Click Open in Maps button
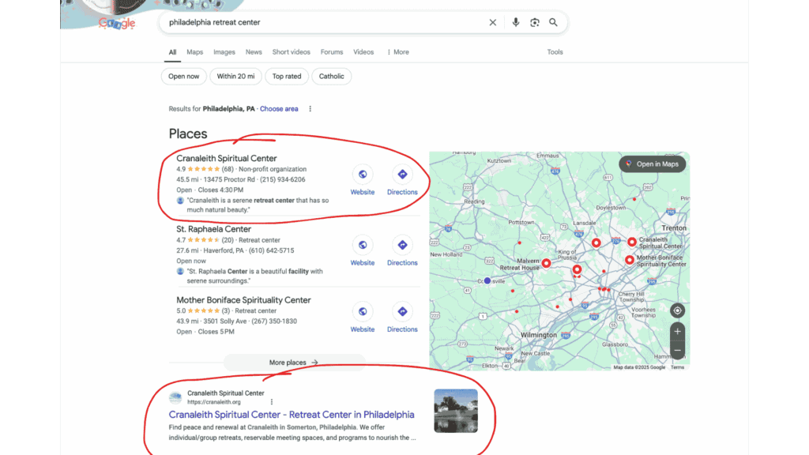The height and width of the screenshot is (455, 809). pyautogui.click(x=652, y=164)
